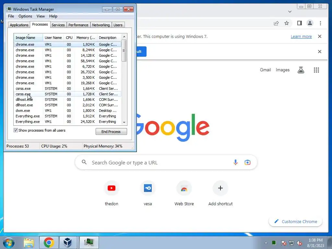Open Chrome three-dot menu
The width and height of the screenshot is (332, 249).
[x=320, y=23]
